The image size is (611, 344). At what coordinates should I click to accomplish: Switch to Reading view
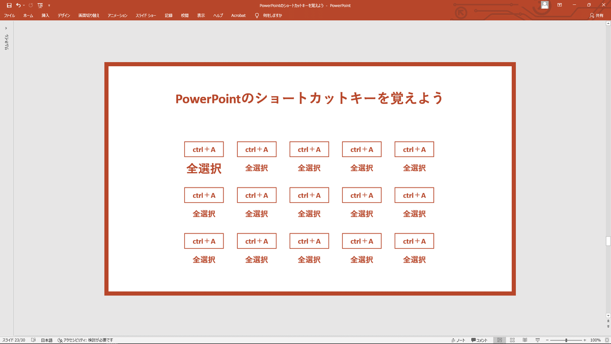click(524, 340)
